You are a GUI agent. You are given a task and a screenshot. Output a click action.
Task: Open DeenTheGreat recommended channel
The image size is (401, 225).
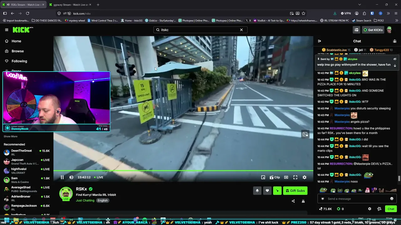(27, 152)
